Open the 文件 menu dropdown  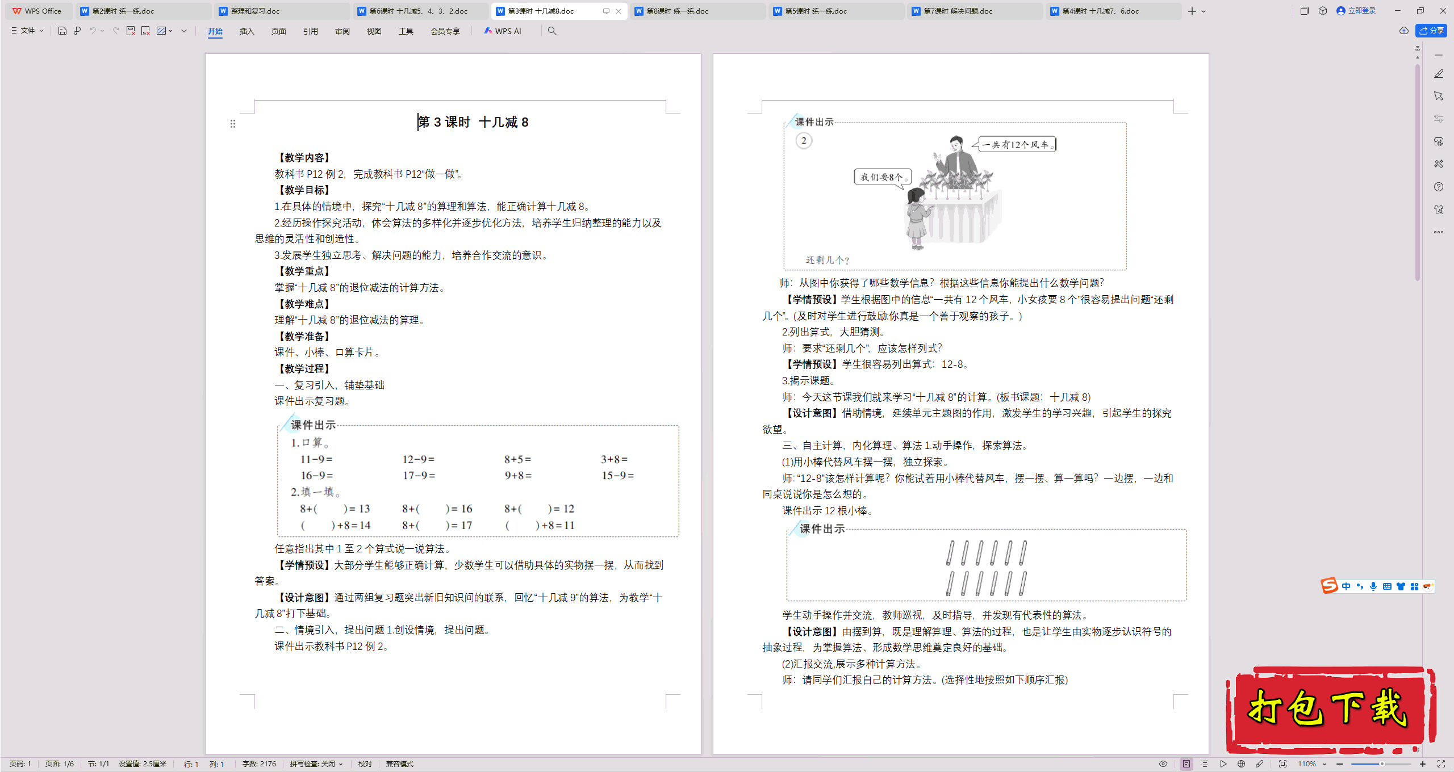[x=27, y=31]
